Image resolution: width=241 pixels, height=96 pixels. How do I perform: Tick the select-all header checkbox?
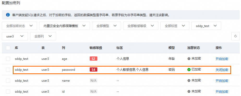click(x=8, y=48)
